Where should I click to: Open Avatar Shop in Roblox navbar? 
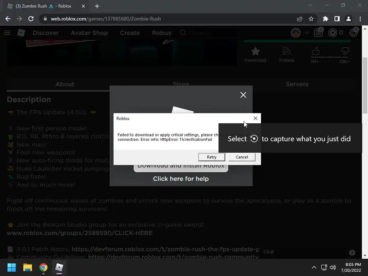(x=89, y=33)
